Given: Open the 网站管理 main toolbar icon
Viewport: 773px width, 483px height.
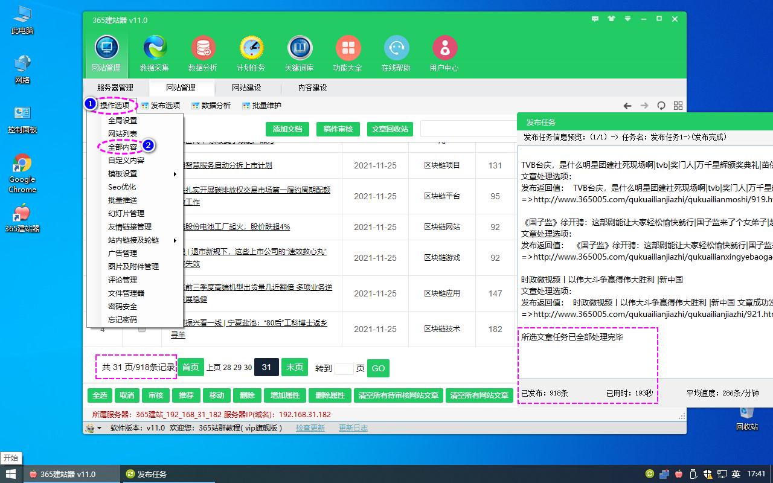Looking at the screenshot, I should pos(106,54).
